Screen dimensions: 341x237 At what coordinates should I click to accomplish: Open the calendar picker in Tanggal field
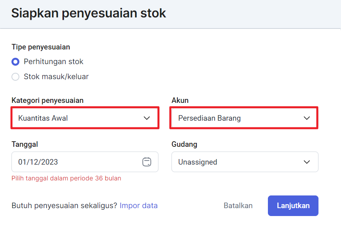pyautogui.click(x=147, y=162)
